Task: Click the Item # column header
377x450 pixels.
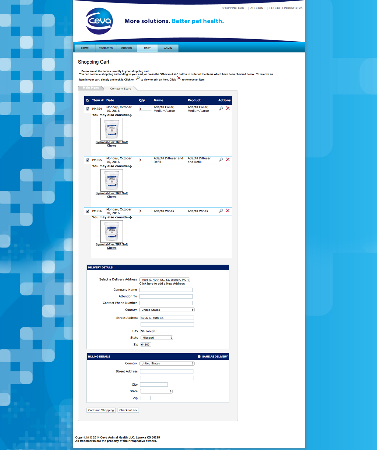Action: [x=98, y=100]
